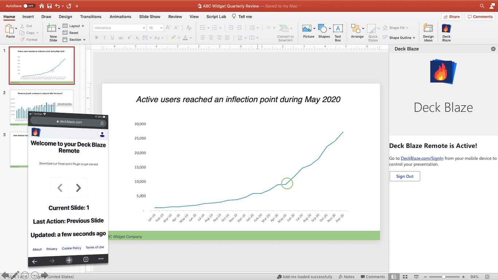Open Design Ideas pane
Screen dimensions: 498x280
(x=428, y=32)
